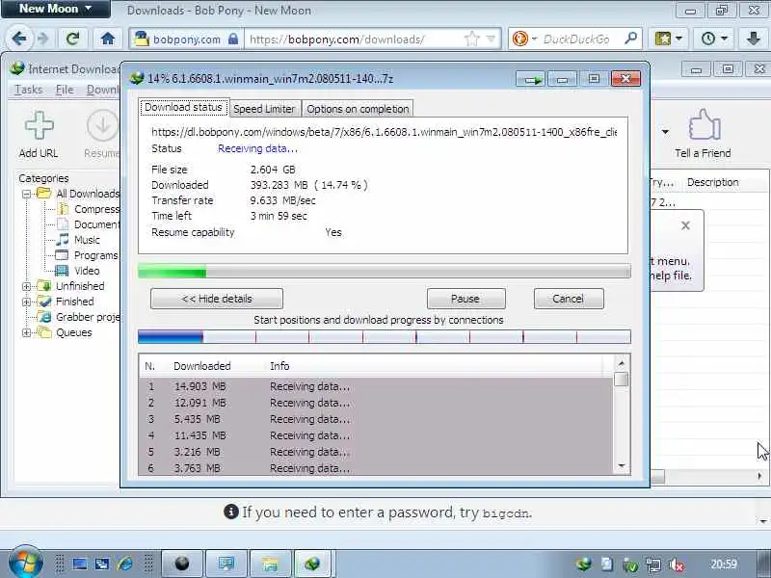Cancel the download
This screenshot has height=578, width=771.
pos(569,299)
